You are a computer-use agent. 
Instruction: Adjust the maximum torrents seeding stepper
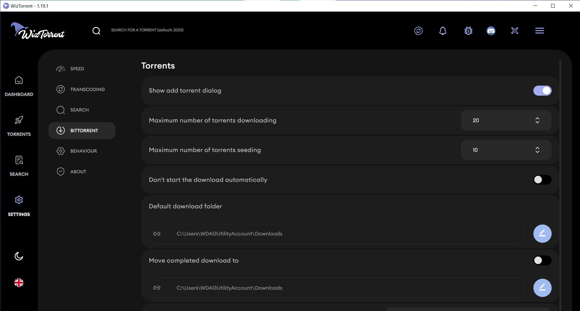[x=537, y=150]
